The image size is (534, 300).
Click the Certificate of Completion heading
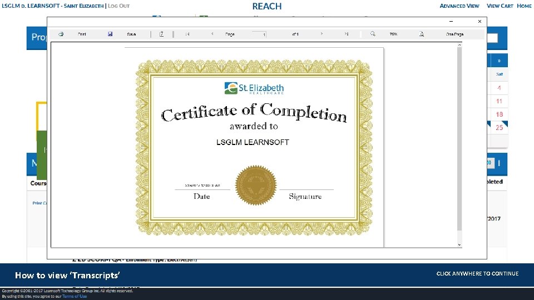coord(254,112)
